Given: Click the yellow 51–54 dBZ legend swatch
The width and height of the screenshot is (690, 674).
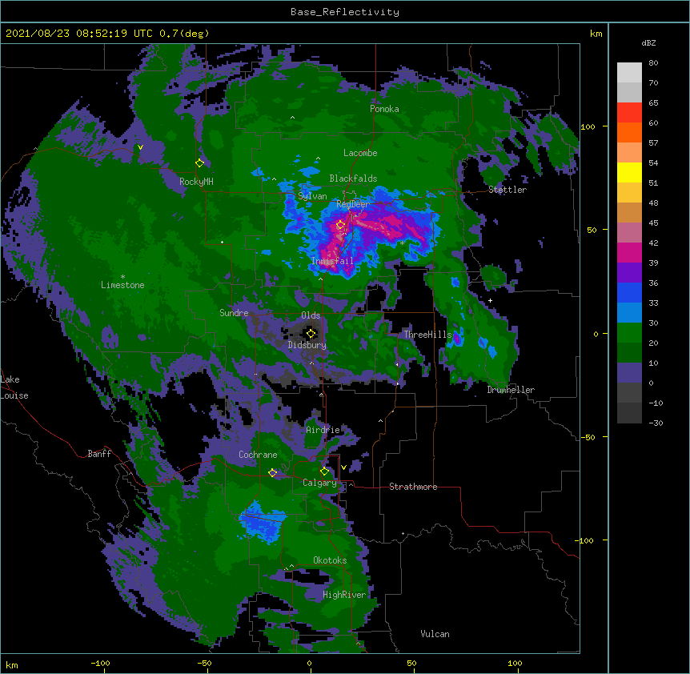Looking at the screenshot, I should [x=629, y=172].
